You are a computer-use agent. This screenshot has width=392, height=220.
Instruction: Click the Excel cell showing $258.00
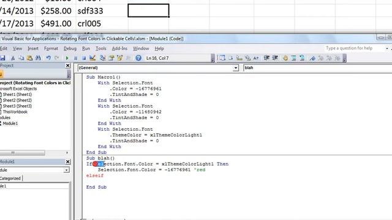click(56, 11)
